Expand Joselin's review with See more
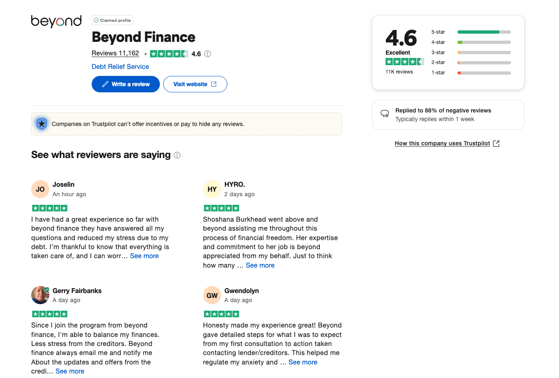The height and width of the screenshot is (378, 559). coord(144,256)
